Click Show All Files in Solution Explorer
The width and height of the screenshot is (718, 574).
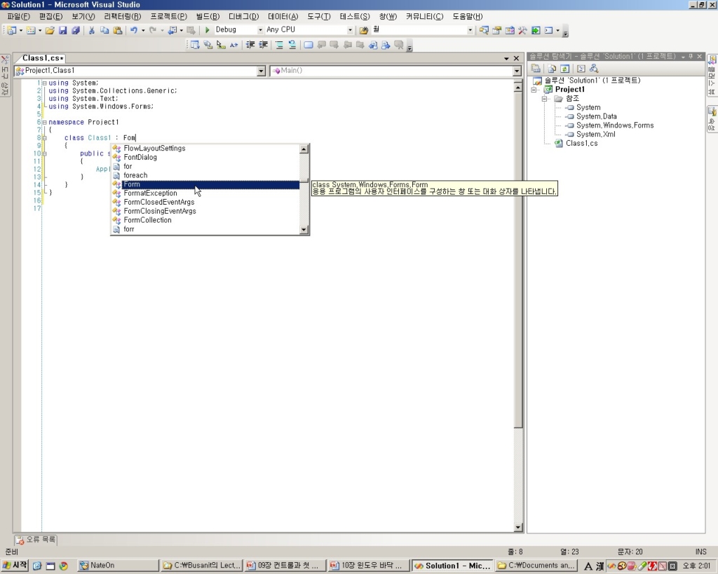click(552, 69)
